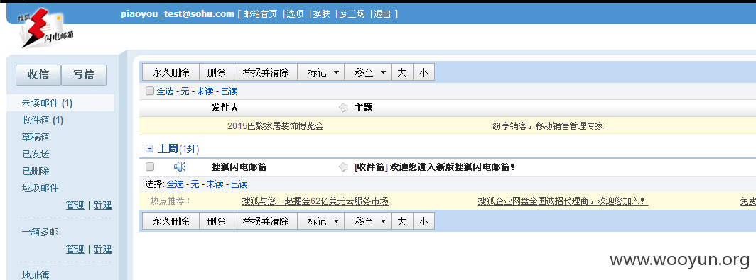Click the speaker icon beside 搜狐闪电邮箱
Image resolution: width=756 pixels, height=280 pixels.
(x=179, y=167)
